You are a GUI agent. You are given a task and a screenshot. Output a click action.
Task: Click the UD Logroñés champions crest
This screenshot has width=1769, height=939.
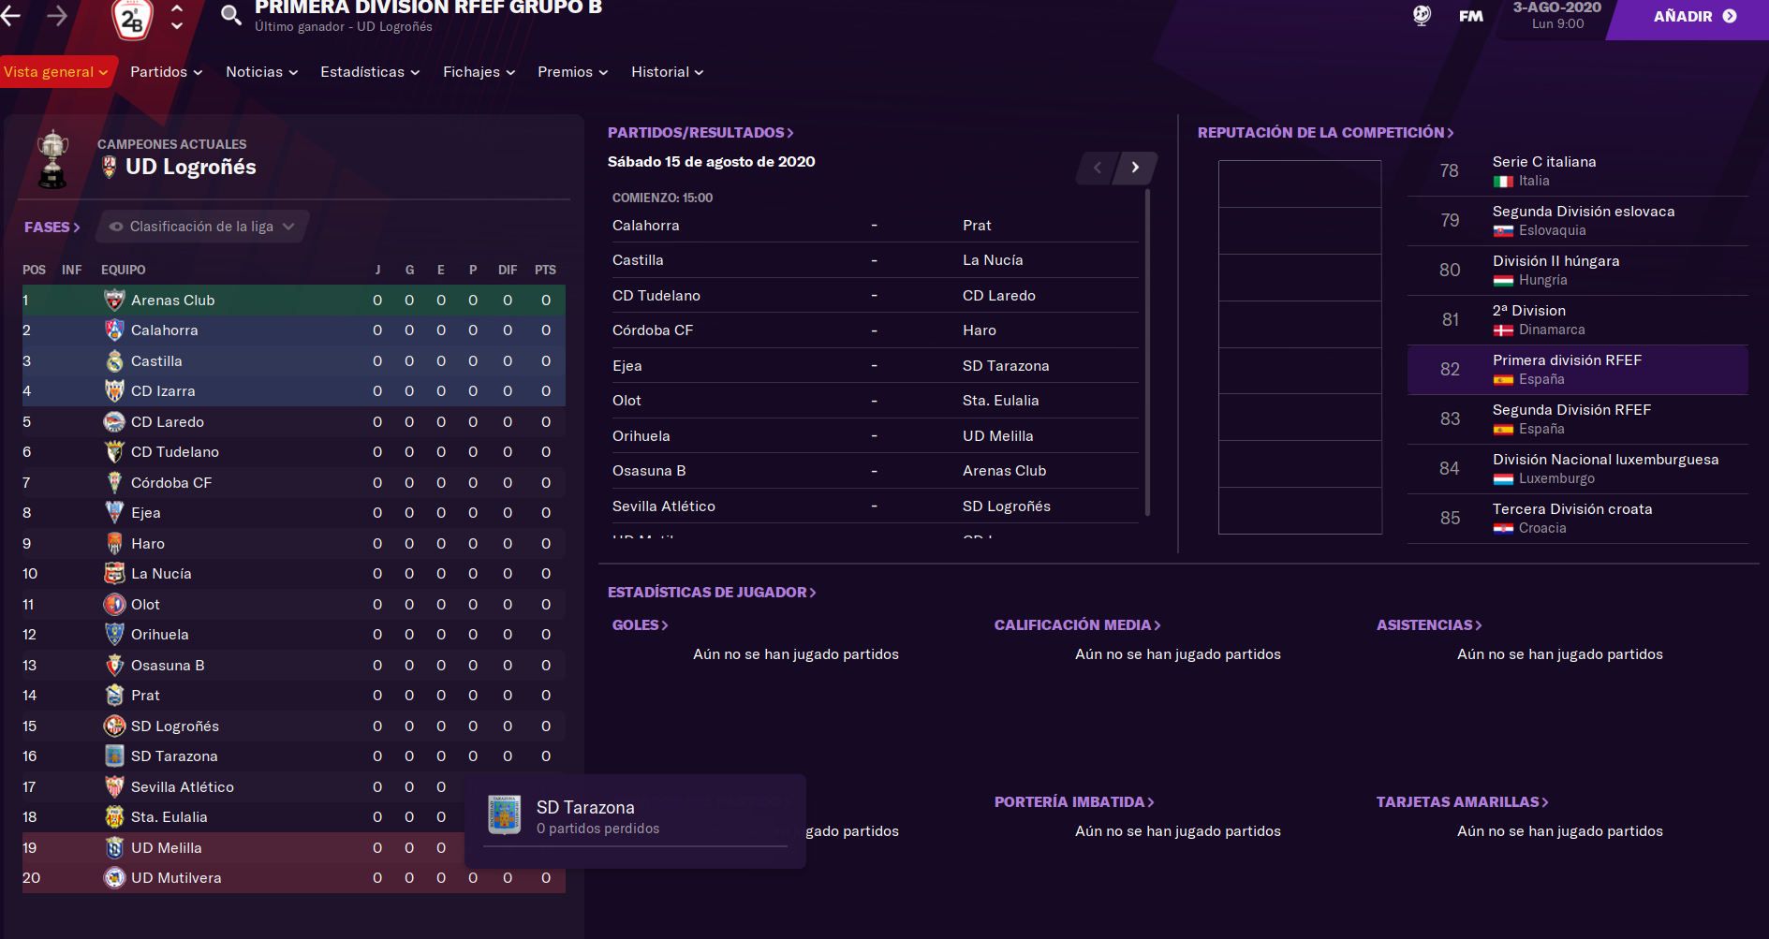tap(110, 167)
